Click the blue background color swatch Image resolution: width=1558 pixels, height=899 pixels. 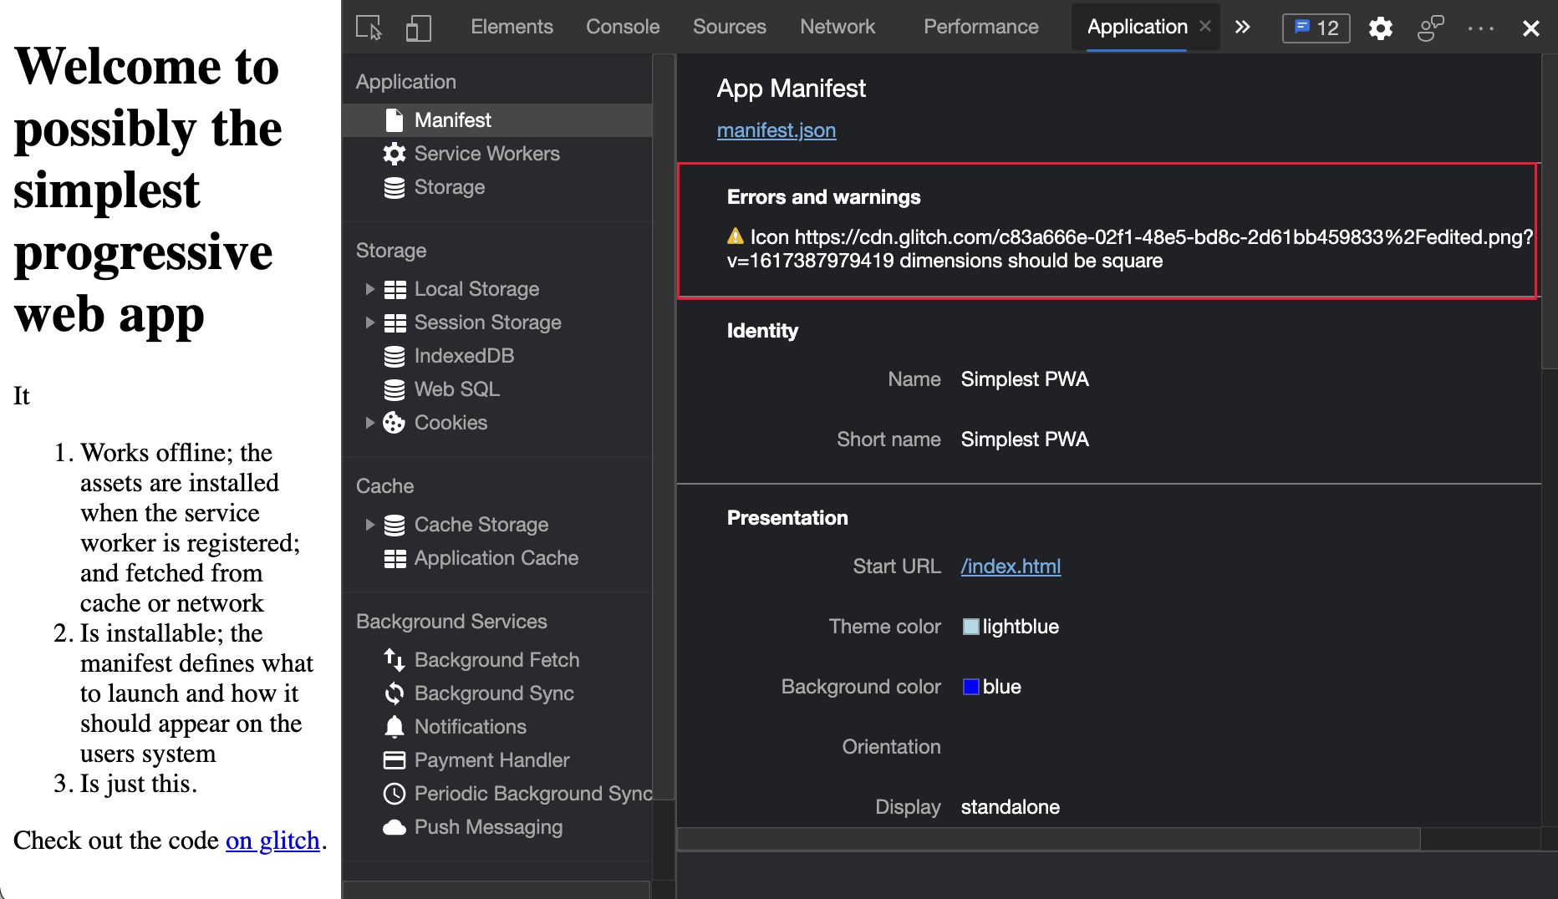(x=970, y=687)
